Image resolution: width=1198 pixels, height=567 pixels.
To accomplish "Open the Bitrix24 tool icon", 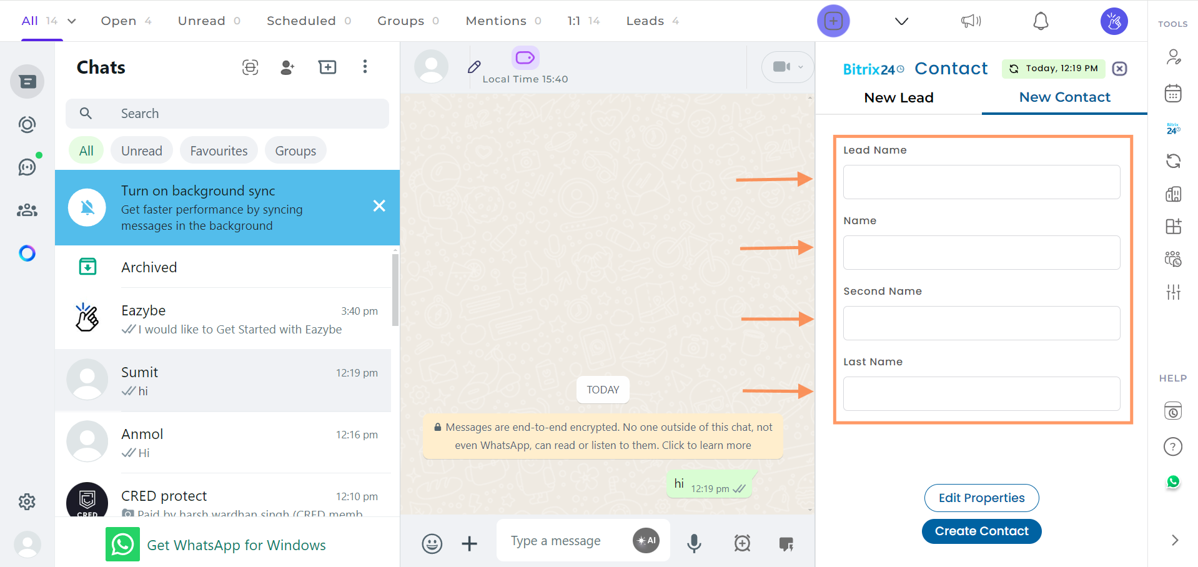I will (1173, 129).
